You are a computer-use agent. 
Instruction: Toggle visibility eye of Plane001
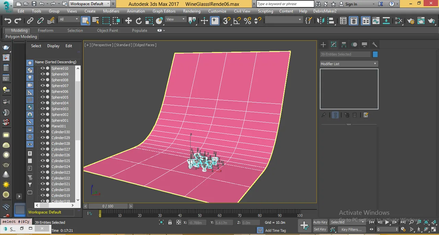[x=43, y=126]
